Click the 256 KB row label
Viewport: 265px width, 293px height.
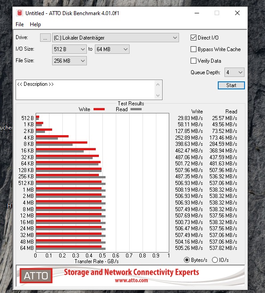point(26,177)
